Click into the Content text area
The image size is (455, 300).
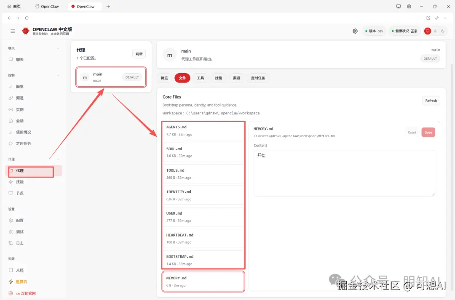pyautogui.click(x=344, y=173)
